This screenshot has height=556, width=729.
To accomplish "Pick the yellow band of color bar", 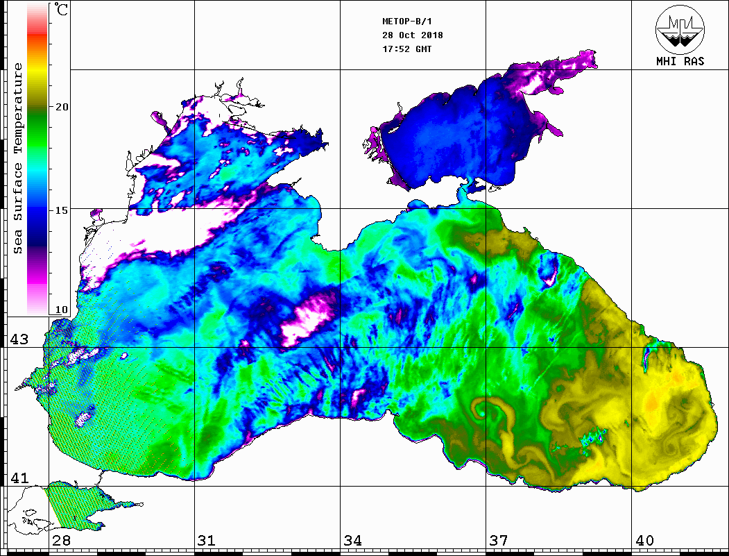I will pos(37,70).
